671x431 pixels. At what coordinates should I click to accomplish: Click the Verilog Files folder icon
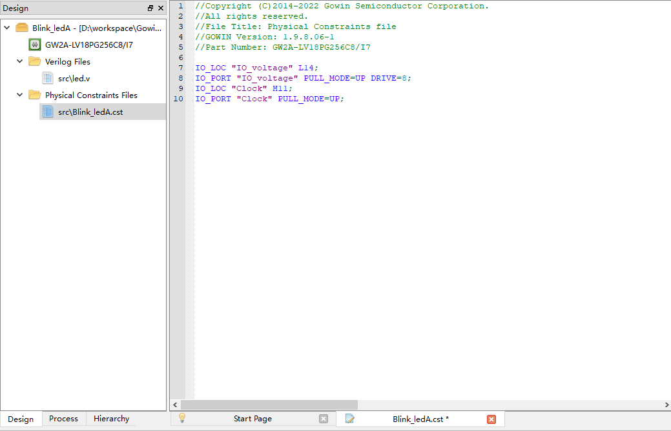tap(35, 61)
